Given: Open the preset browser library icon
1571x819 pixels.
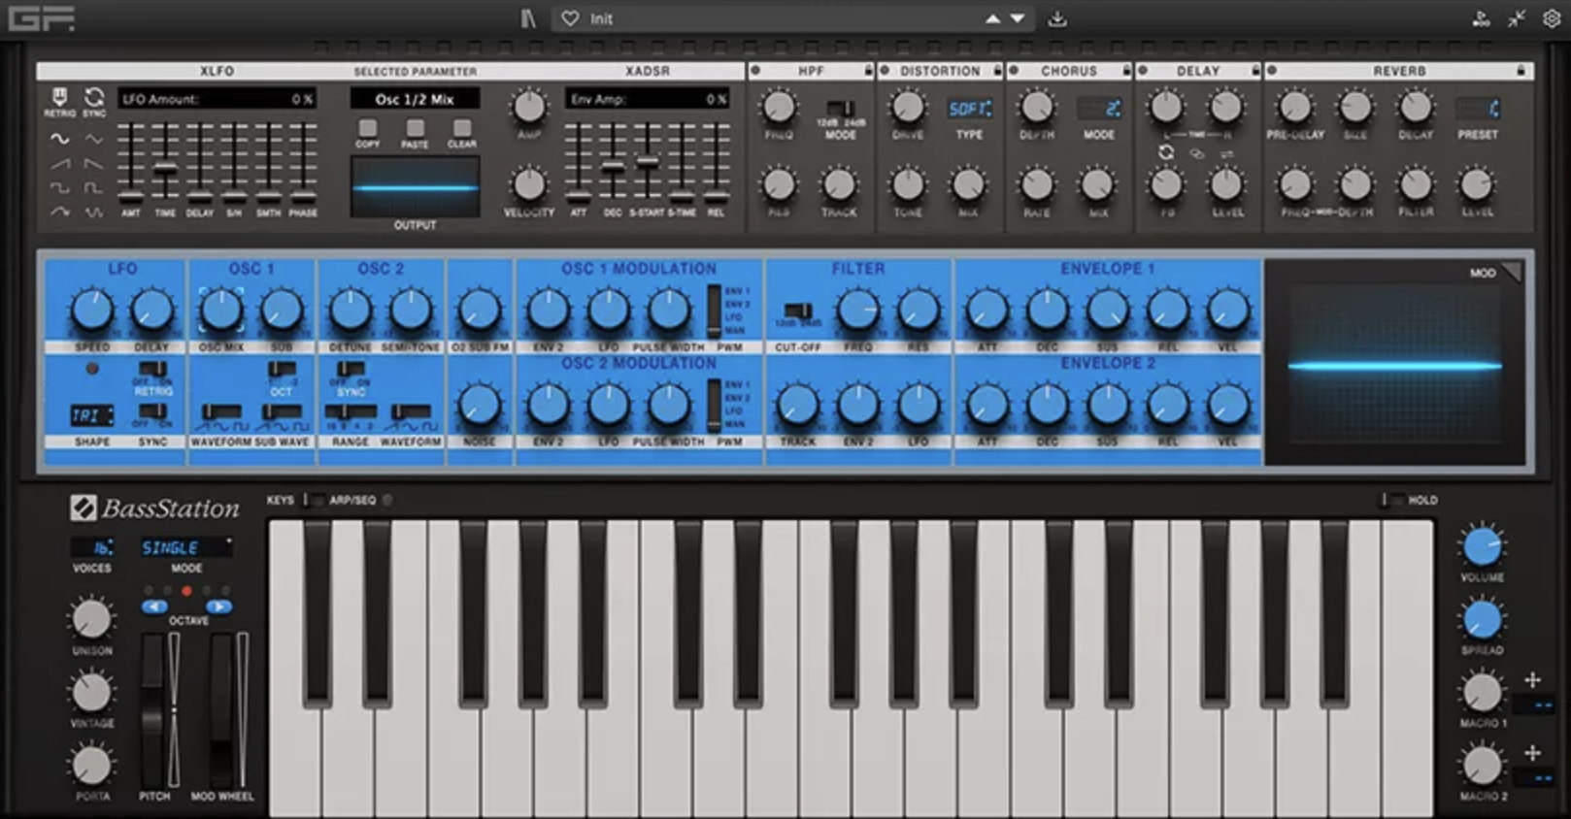Looking at the screenshot, I should [527, 18].
